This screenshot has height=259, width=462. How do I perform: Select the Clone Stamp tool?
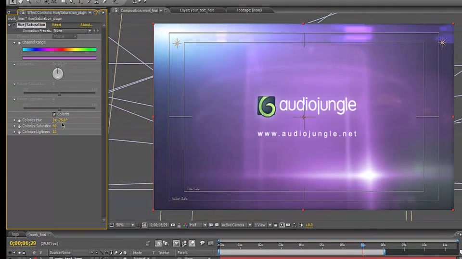(x=96, y=2)
